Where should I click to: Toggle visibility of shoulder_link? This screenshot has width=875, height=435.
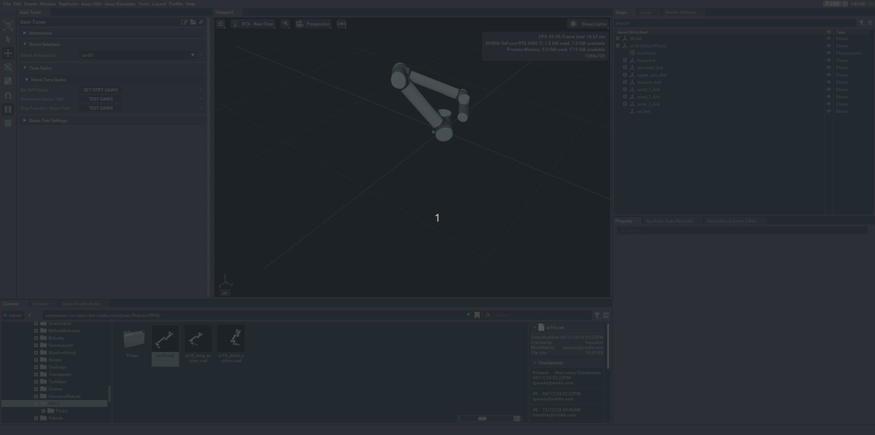(x=829, y=68)
